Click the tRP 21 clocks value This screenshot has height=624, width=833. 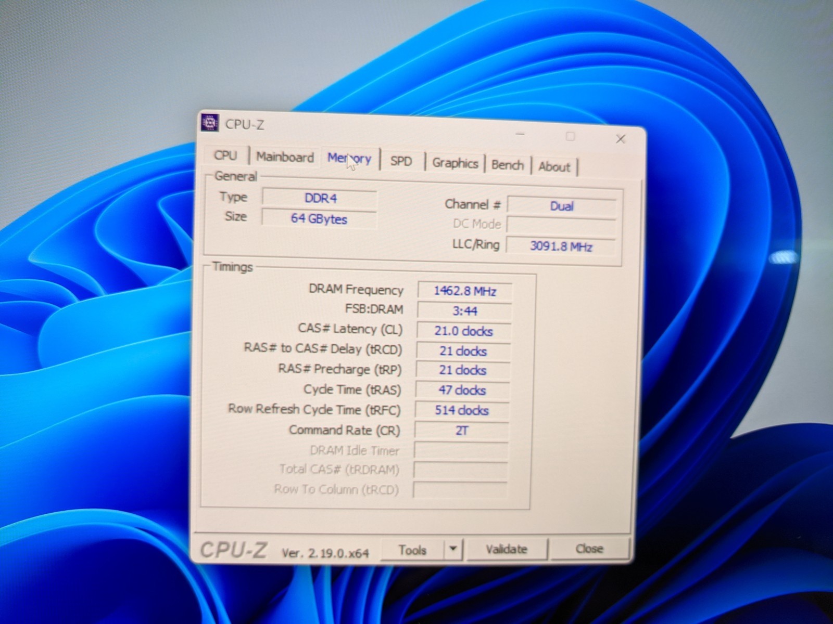coord(462,370)
